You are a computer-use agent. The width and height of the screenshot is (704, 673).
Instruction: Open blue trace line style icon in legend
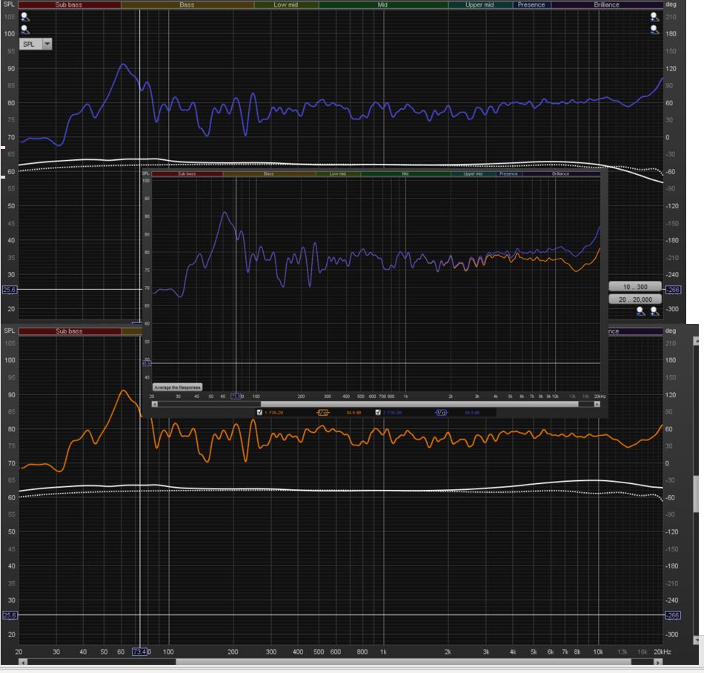[x=442, y=412]
